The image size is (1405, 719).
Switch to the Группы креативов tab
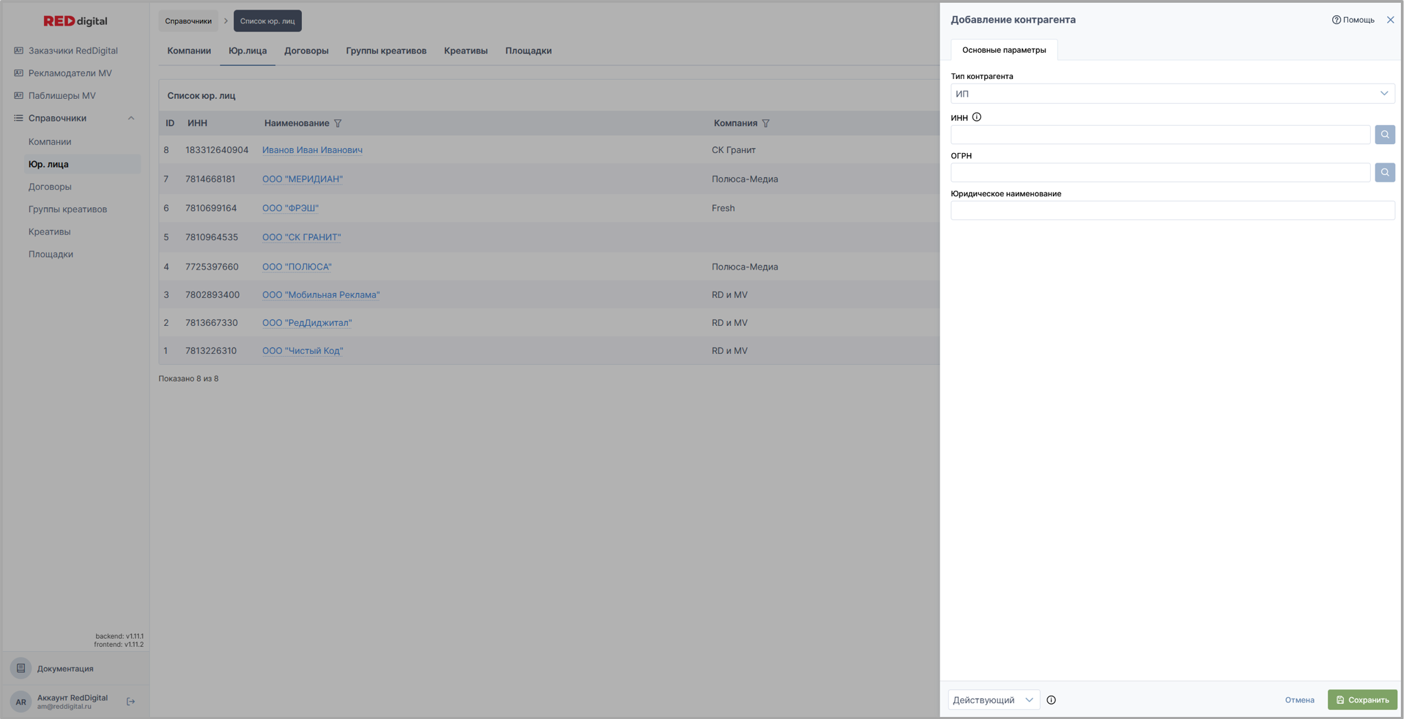(x=386, y=51)
